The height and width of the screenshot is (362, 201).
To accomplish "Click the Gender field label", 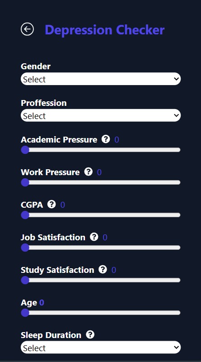I will click(36, 67).
